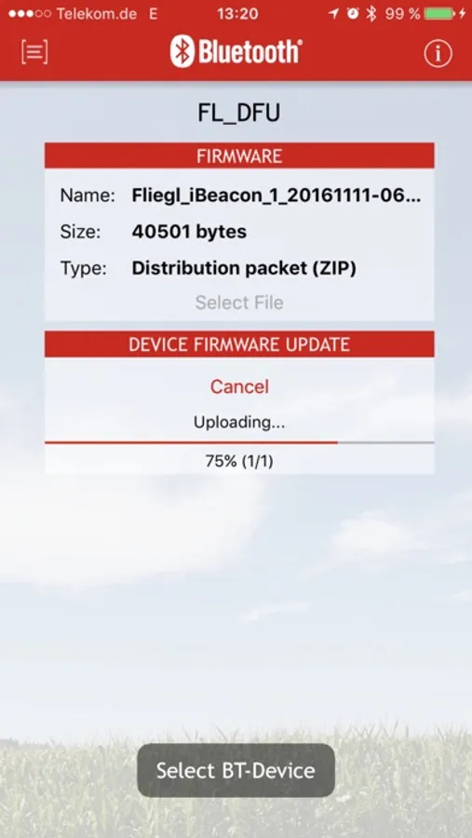Tap the 40501 bytes size value
Image resolution: width=472 pixels, height=838 pixels.
tap(189, 232)
